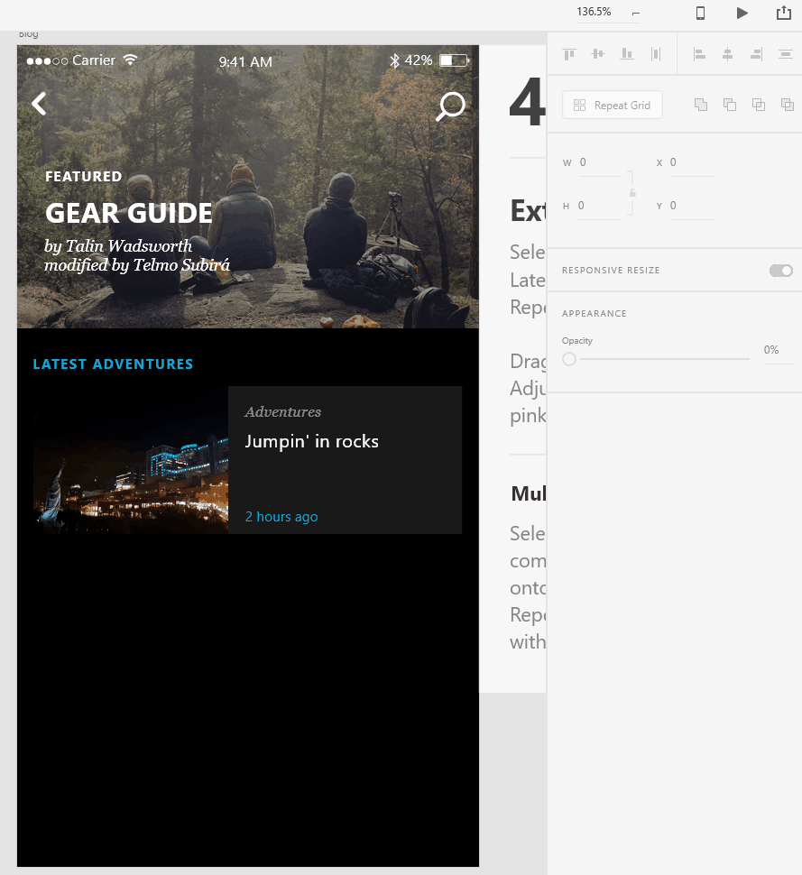Open the share icon in top bar

(x=783, y=13)
